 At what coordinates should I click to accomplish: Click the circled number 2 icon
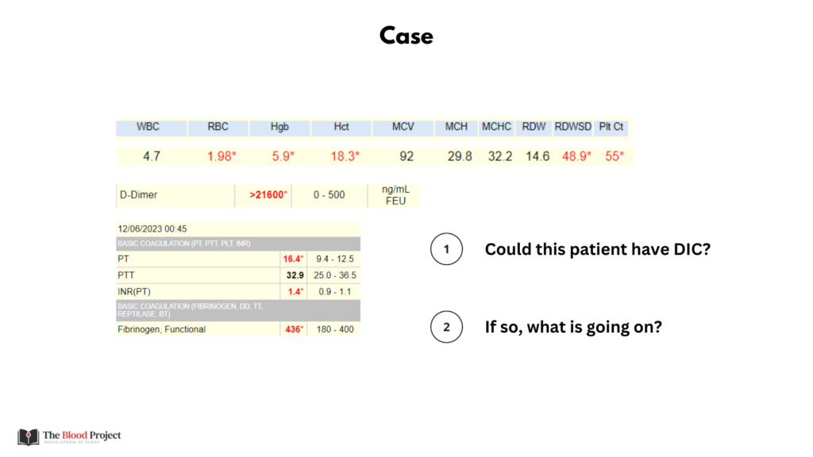click(x=446, y=327)
